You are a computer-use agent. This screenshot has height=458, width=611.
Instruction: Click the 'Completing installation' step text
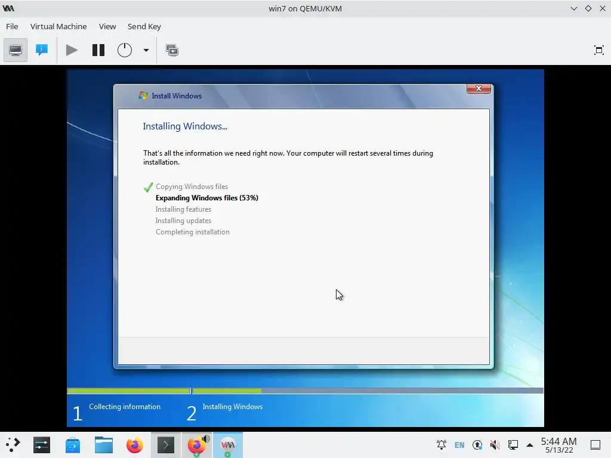coord(193,232)
